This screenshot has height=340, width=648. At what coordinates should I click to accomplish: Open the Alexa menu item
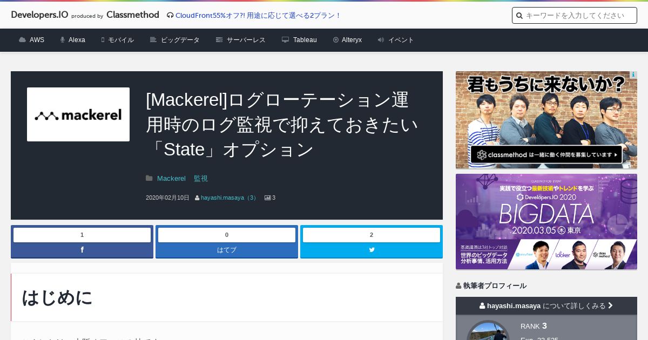(x=77, y=40)
